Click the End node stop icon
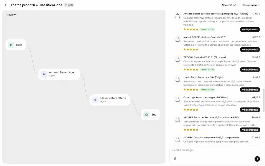The width and height of the screenshot is (265, 166). coord(146,115)
